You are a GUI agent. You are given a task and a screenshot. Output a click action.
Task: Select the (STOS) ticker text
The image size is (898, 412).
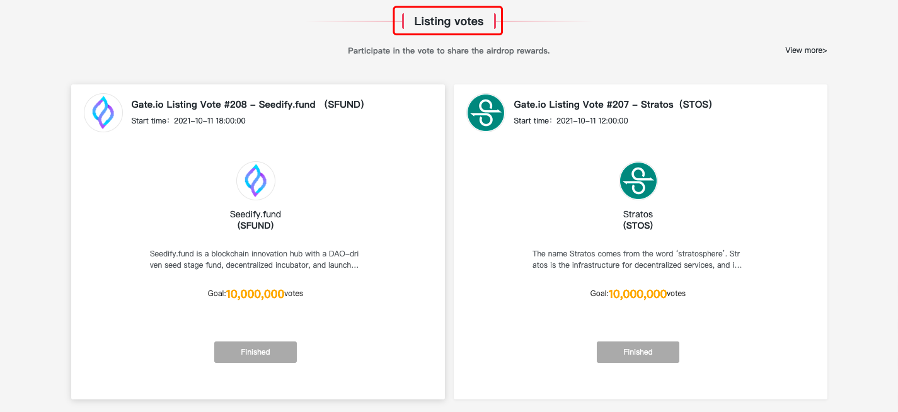tap(638, 226)
